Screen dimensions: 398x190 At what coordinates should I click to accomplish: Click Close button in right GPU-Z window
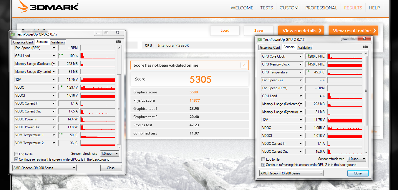click(x=358, y=173)
